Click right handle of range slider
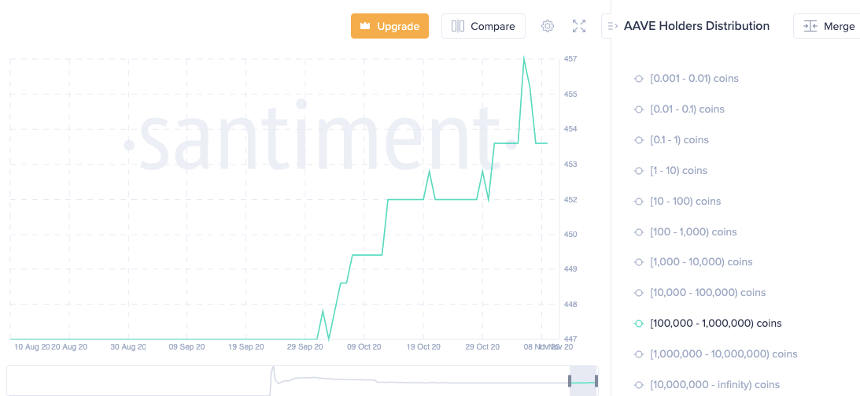Viewport: 860px width, 396px height. pyautogui.click(x=596, y=381)
